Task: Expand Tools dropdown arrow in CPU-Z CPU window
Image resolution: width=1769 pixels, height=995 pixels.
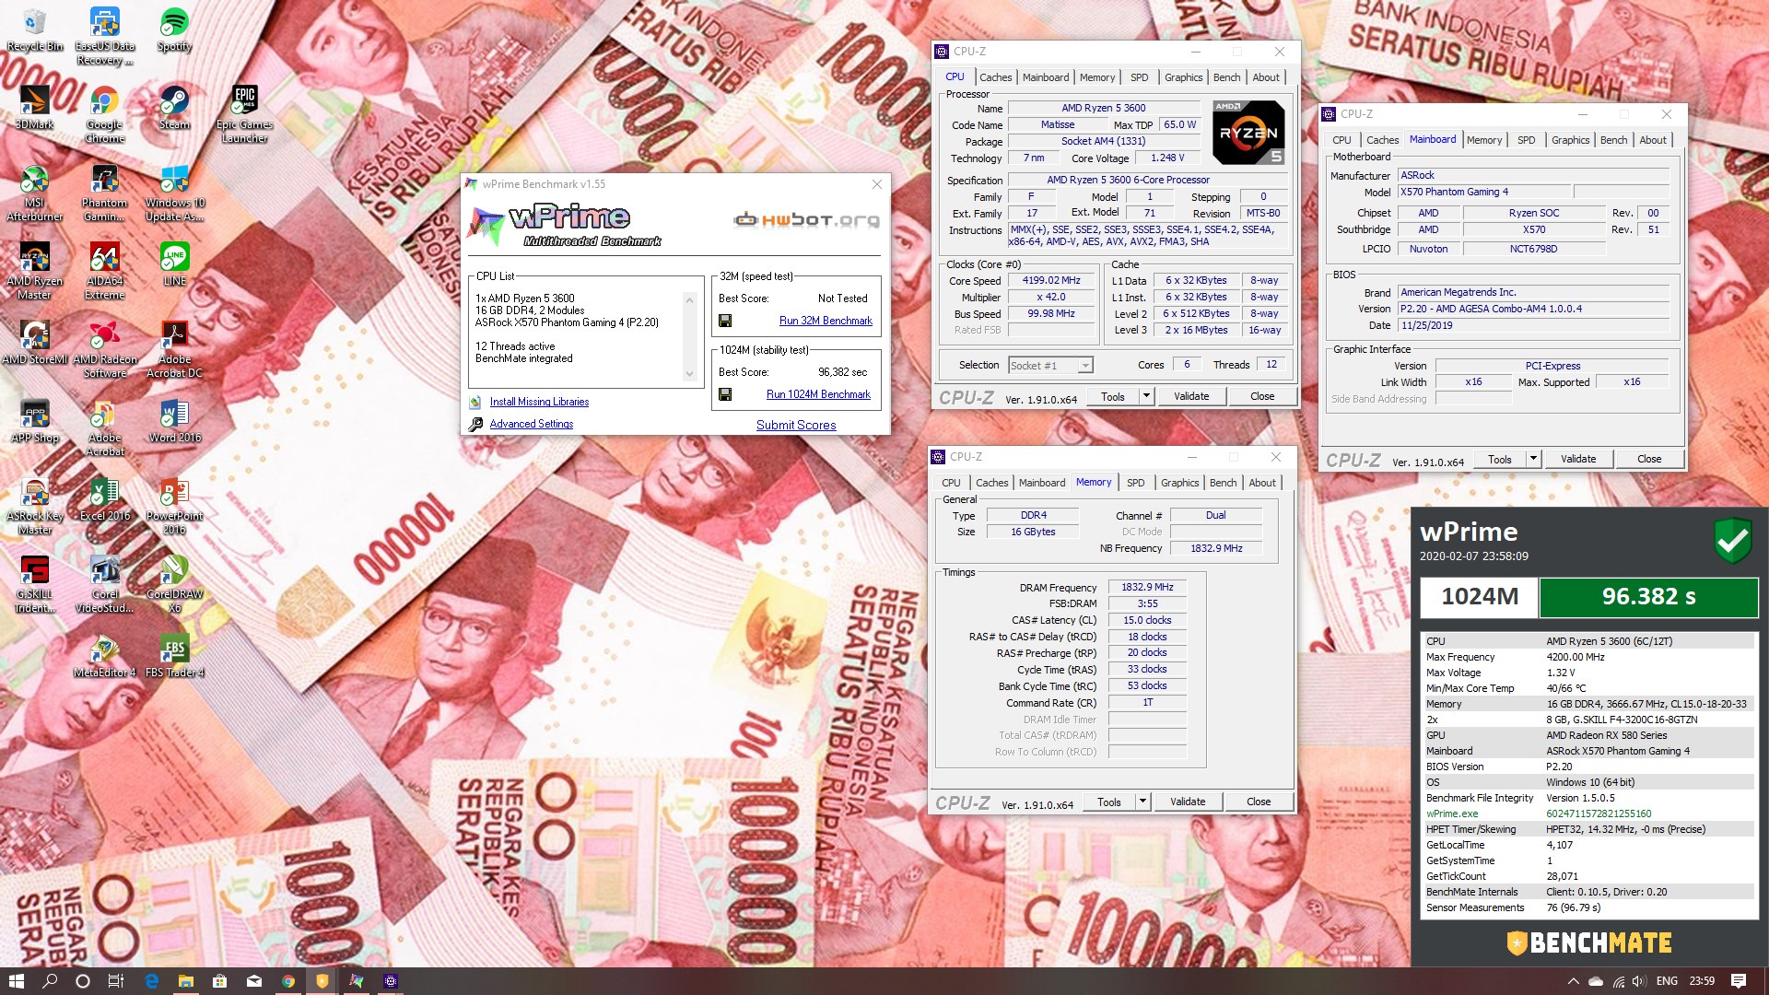Action: pyautogui.click(x=1146, y=396)
